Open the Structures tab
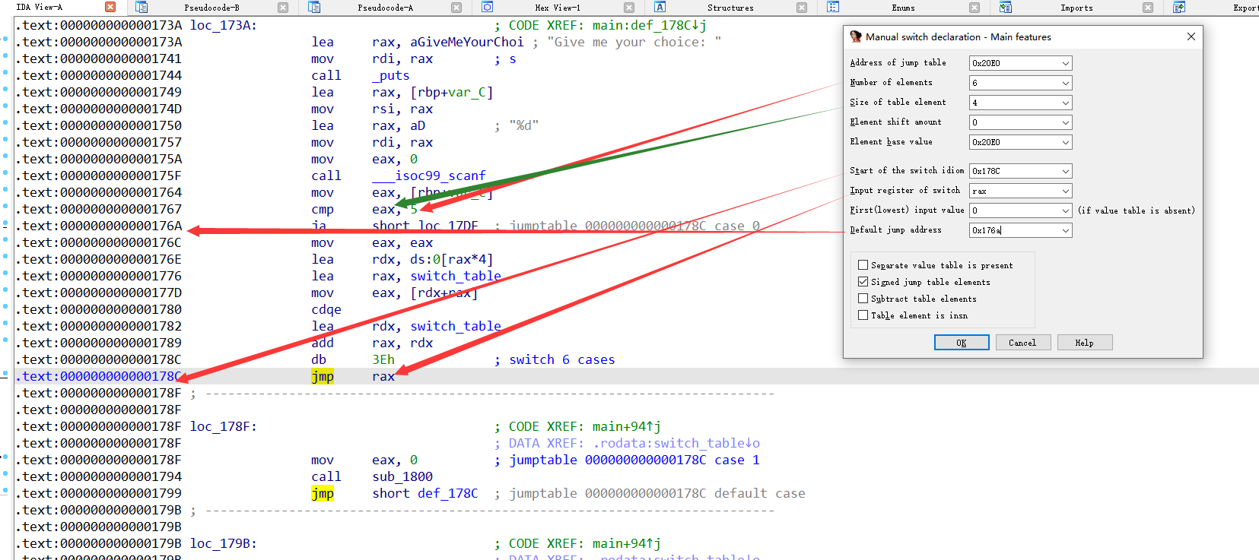Screen dimensions: 1259x560 pos(730,8)
